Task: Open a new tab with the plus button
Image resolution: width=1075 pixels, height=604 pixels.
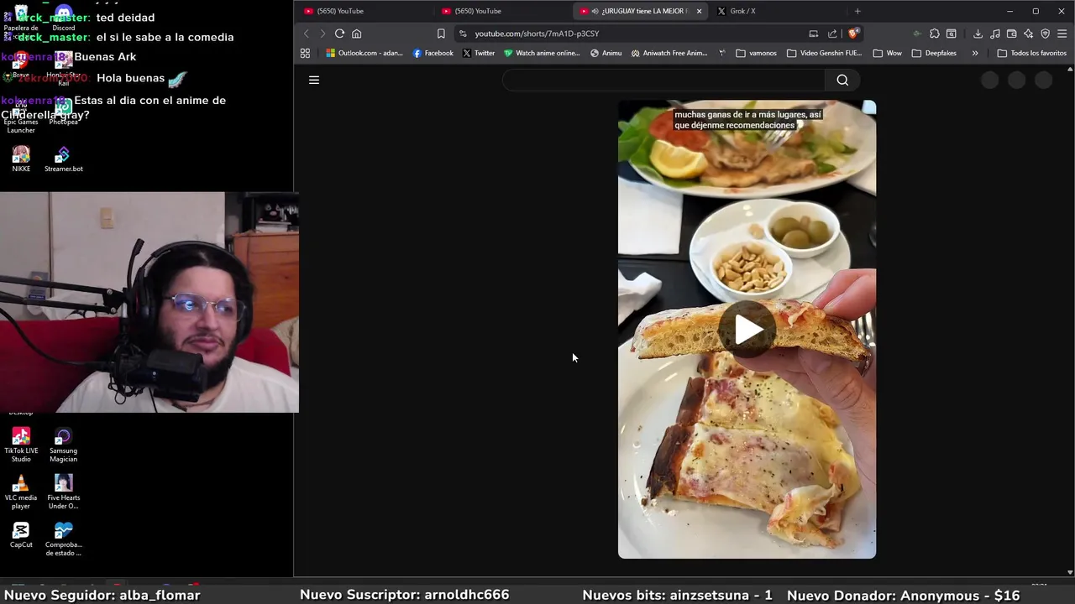Action: click(857, 11)
